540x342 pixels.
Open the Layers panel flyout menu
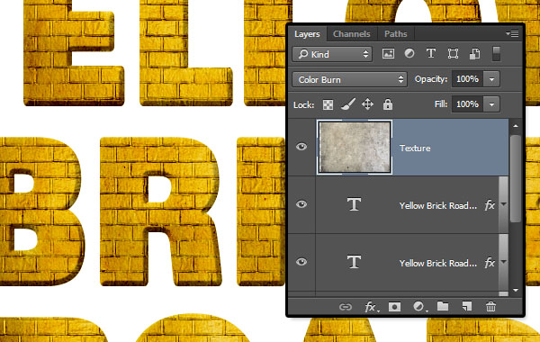point(512,34)
